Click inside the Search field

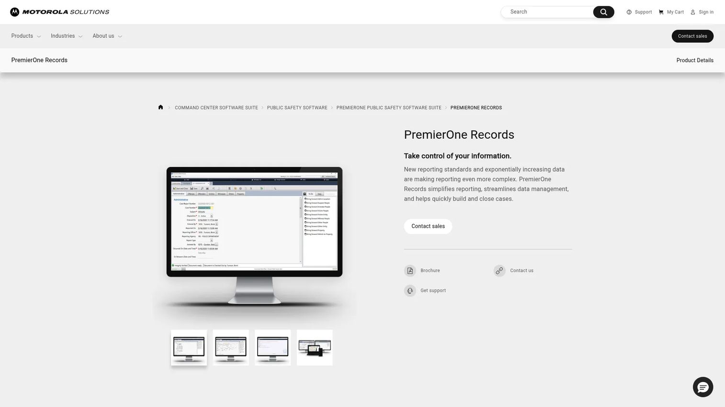[x=547, y=12]
